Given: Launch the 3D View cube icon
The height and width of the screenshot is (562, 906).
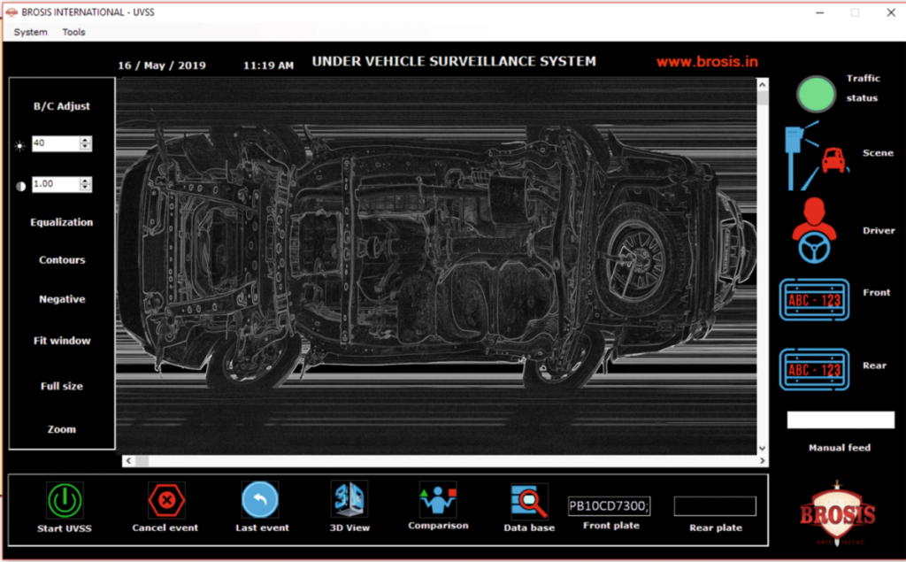Looking at the screenshot, I should coord(349,499).
